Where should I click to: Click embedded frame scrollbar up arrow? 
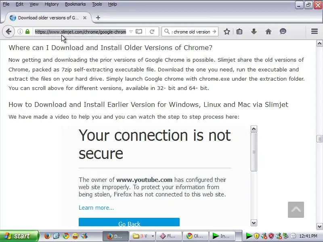(x=254, y=129)
